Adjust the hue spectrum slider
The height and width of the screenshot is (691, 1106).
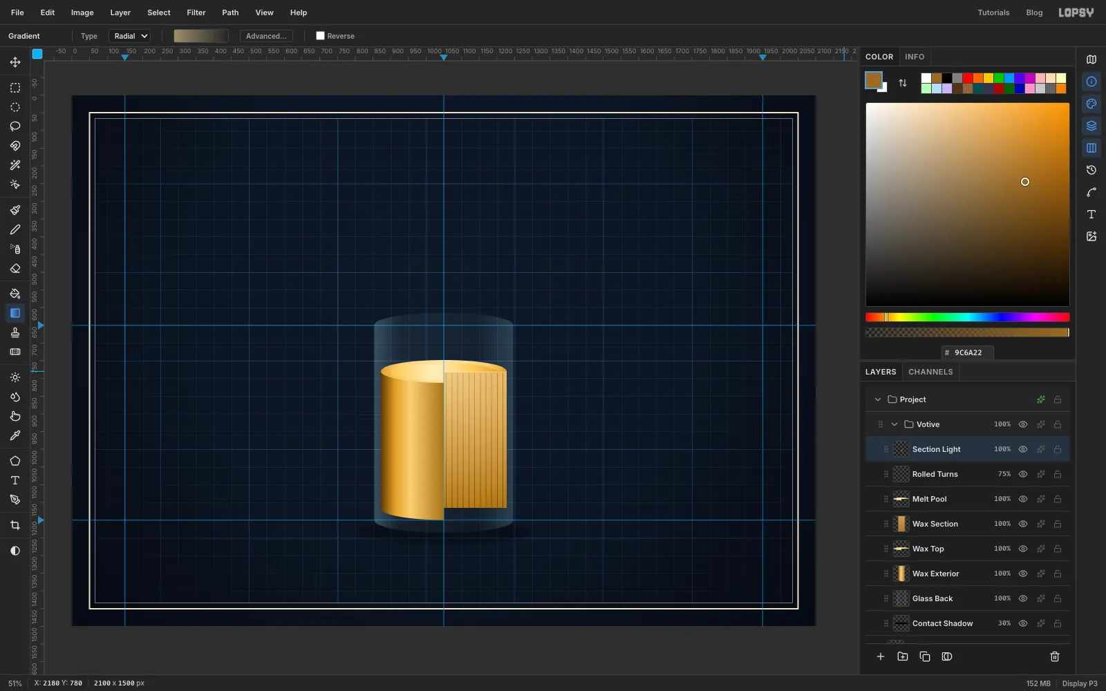tap(968, 317)
